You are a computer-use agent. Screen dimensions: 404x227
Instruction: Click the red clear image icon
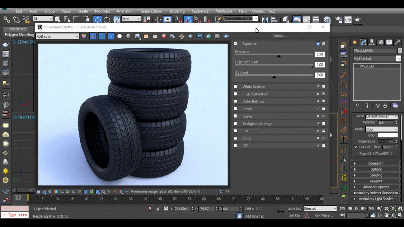(x=164, y=36)
